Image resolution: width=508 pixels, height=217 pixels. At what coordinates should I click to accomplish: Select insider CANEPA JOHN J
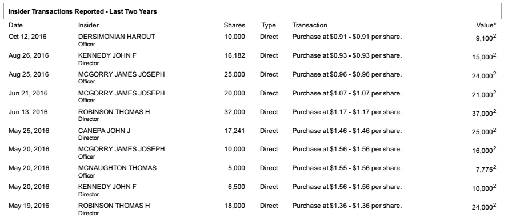click(105, 131)
